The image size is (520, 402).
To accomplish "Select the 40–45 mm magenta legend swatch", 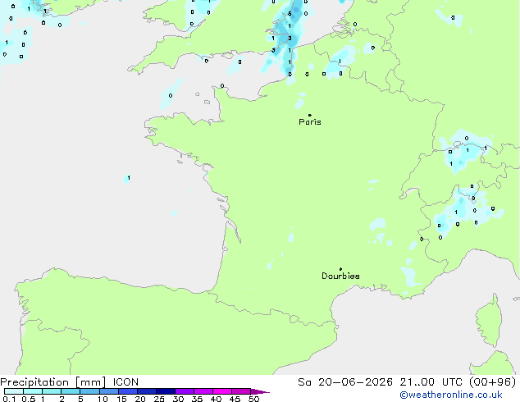I will (x=222, y=391).
